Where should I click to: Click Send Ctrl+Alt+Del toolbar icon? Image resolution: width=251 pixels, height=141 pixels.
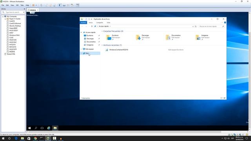[41, 5]
